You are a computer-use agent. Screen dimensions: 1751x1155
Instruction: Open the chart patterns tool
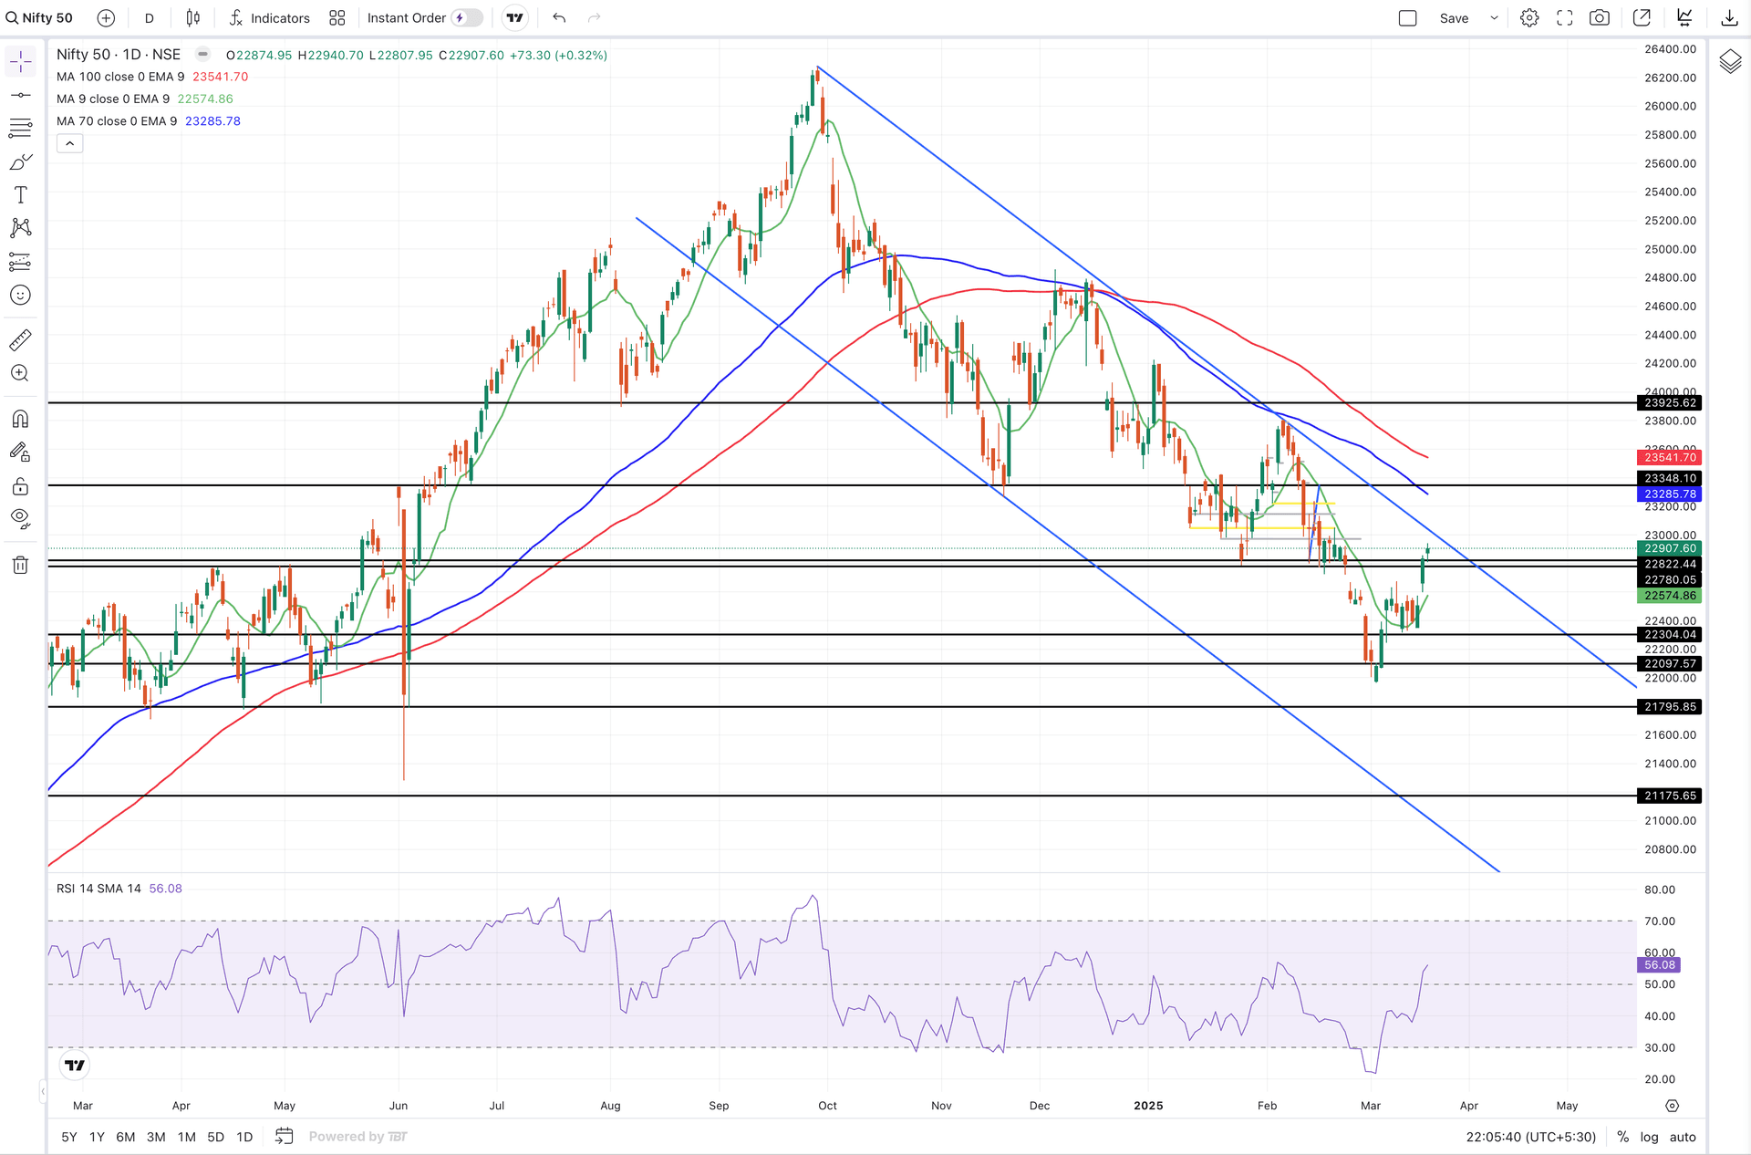(20, 228)
